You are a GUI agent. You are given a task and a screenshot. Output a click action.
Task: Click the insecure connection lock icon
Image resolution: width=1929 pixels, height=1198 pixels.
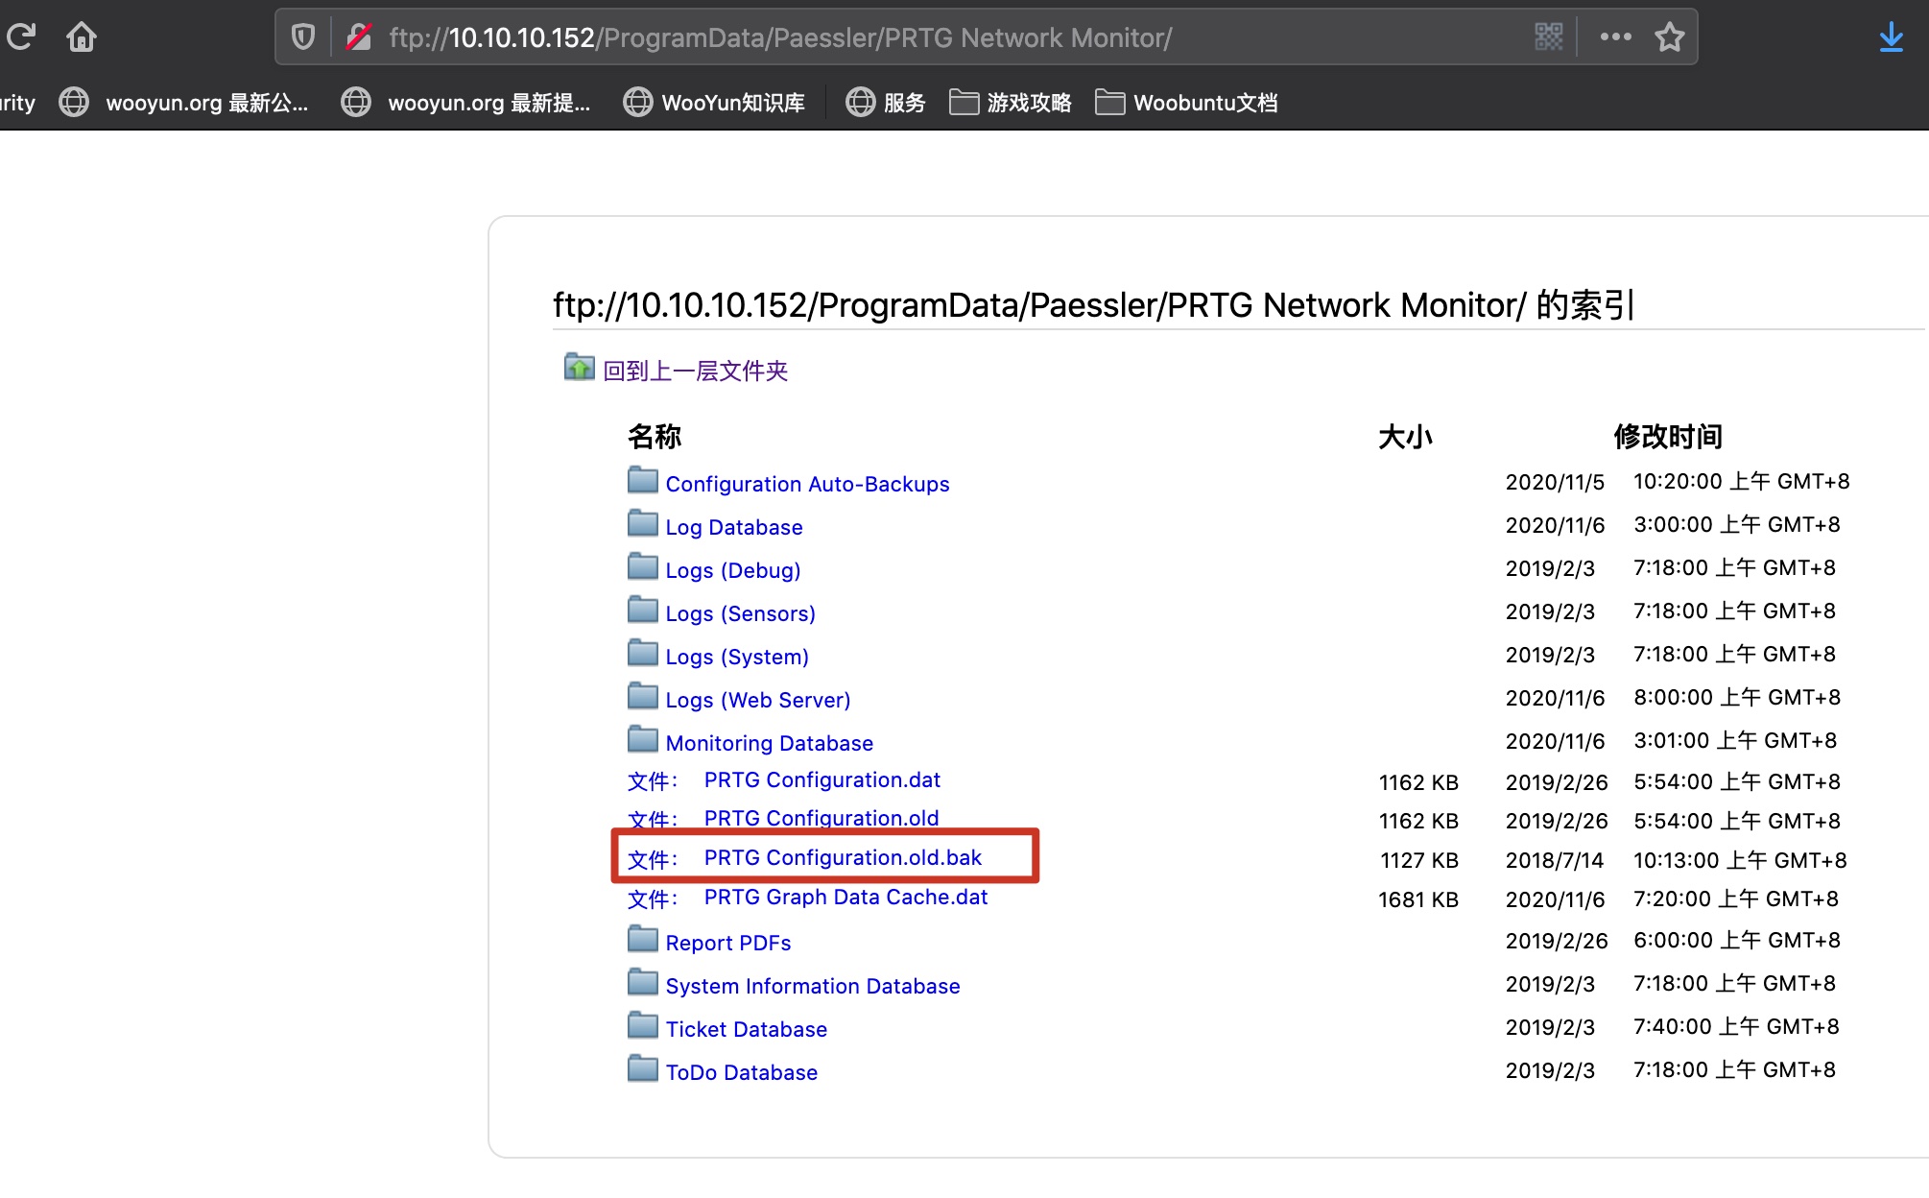coord(359,37)
